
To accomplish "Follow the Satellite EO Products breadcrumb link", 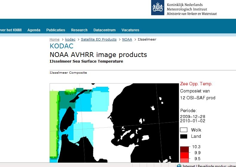I will (99, 39).
